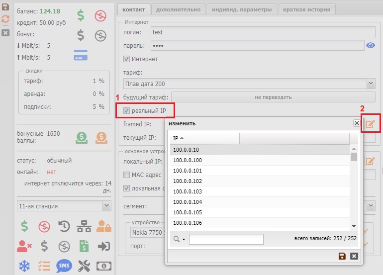Image resolution: width=383 pixels, height=275 pixels.
Task: Click the не переводить button
Action: tap(273, 97)
